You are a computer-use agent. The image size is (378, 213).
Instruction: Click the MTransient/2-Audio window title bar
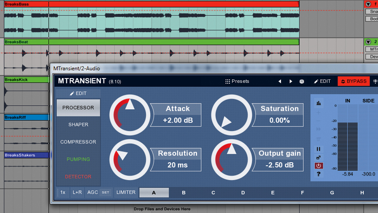[214, 69]
